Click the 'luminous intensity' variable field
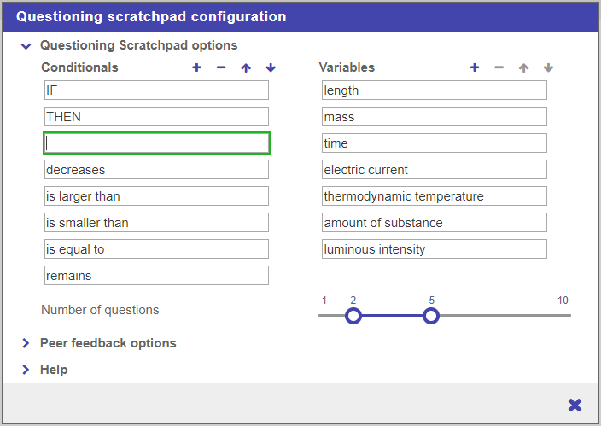 [434, 249]
